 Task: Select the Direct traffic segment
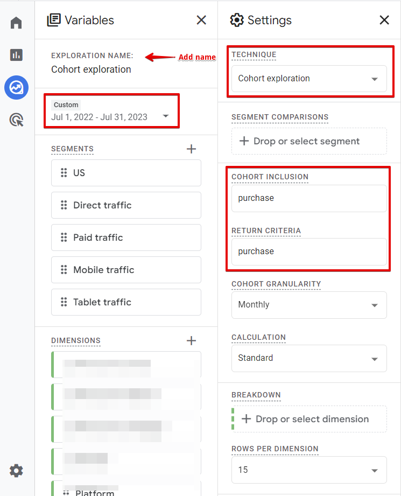126,205
